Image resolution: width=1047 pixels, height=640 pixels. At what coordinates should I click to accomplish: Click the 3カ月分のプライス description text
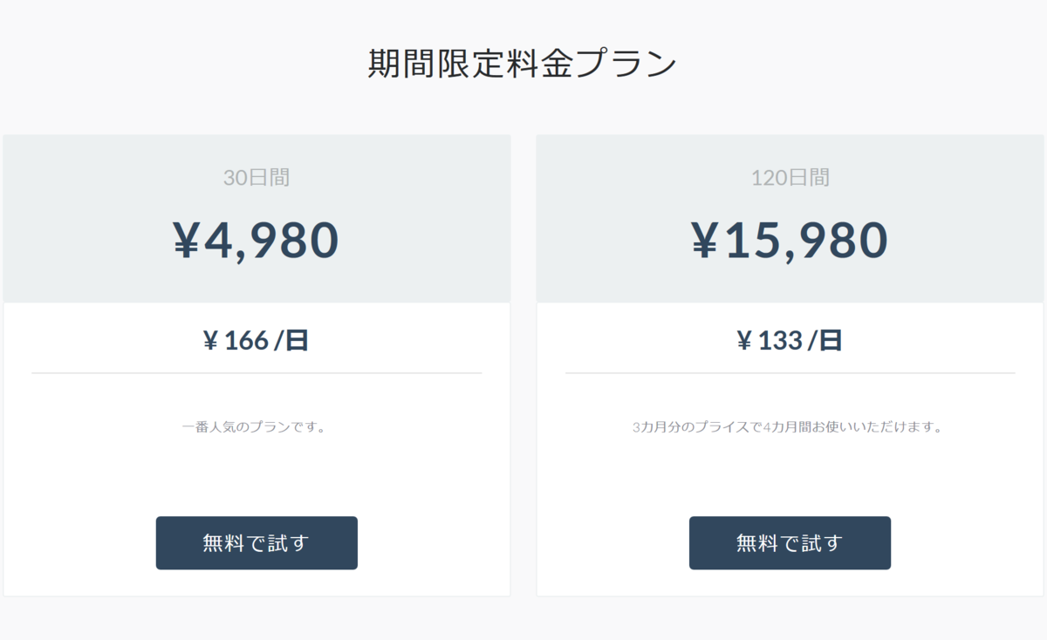787,428
